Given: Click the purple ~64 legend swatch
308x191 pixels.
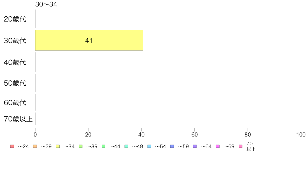Looking at the screenshot, I should [x=195, y=146].
